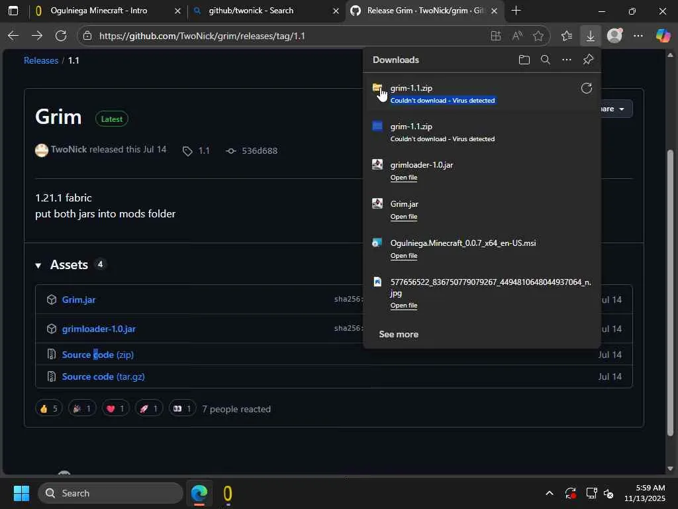This screenshot has width=678, height=509.
Task: Download Source code (tar.gz)
Action: (103, 376)
